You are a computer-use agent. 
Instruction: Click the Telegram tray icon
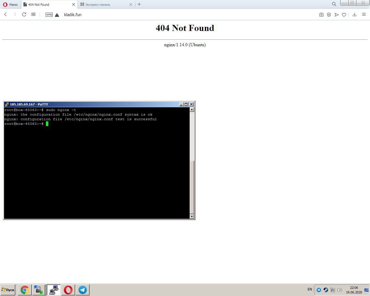click(x=319, y=290)
